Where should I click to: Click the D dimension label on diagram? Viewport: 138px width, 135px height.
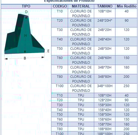(x=26, y=12)
